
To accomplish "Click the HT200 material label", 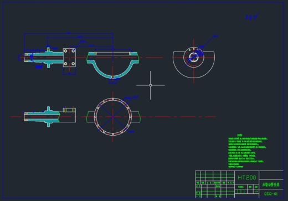I will point(247,178).
